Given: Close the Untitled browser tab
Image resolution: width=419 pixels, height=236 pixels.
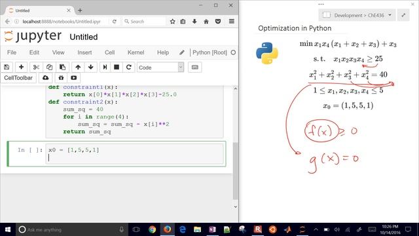Looking at the screenshot, I should [69, 10].
